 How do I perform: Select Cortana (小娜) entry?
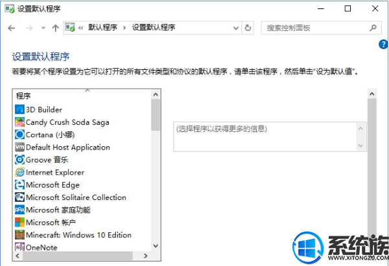point(50,135)
